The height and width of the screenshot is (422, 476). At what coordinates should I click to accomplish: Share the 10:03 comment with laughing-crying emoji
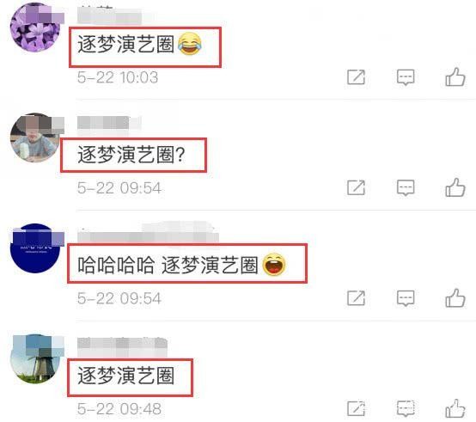coord(356,77)
